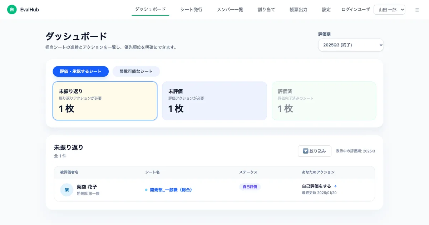The width and height of the screenshot is (429, 225).
Task: Select the ダッシュボード menu item
Action: [x=150, y=10]
